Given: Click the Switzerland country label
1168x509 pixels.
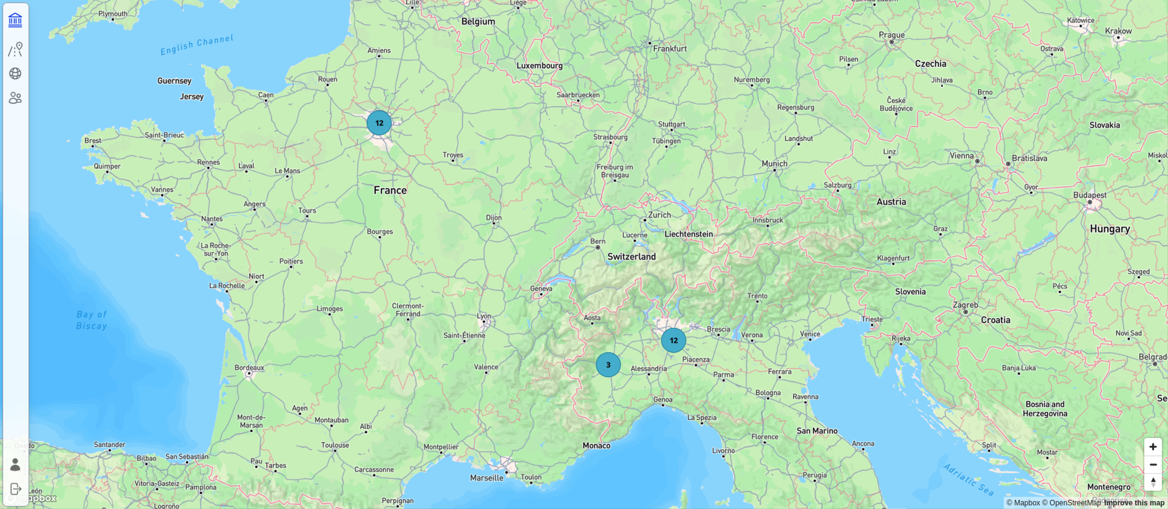Looking at the screenshot, I should [x=631, y=256].
